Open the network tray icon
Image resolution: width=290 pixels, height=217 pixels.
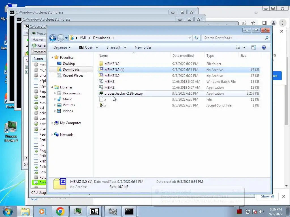[248, 212]
